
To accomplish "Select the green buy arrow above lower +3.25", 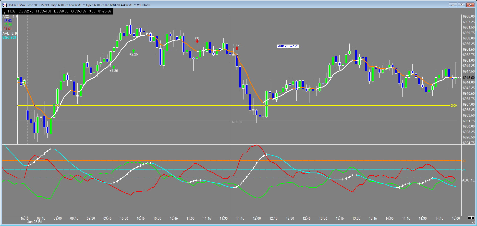I will point(114,67).
